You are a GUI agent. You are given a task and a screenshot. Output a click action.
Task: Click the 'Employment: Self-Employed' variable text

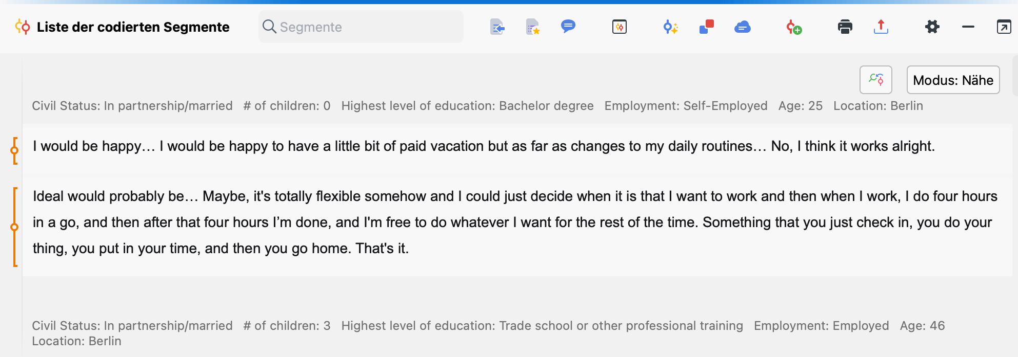pos(686,106)
